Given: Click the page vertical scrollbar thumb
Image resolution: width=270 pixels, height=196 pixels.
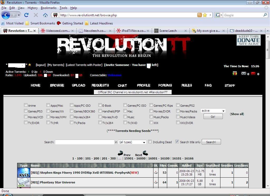Looking at the screenshot, I should coord(268,50).
